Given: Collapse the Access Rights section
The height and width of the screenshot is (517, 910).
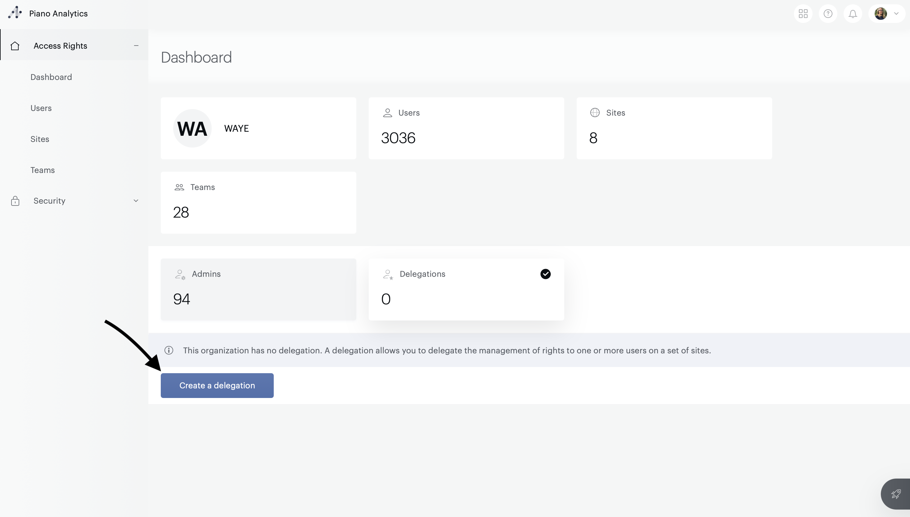Looking at the screenshot, I should click(x=136, y=46).
